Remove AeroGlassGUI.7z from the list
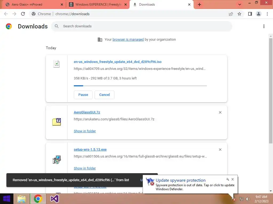This screenshot has height=204, width=273. pos(220,112)
